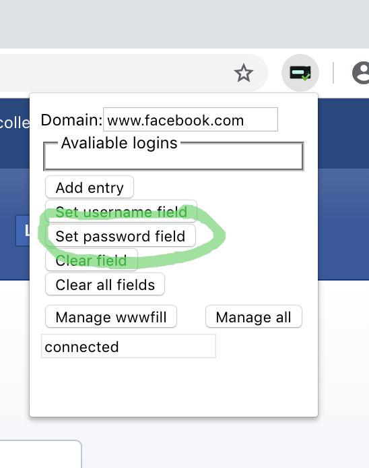Image resolution: width=369 pixels, height=468 pixels.
Task: Focus the Domain text field
Action: [x=191, y=119]
